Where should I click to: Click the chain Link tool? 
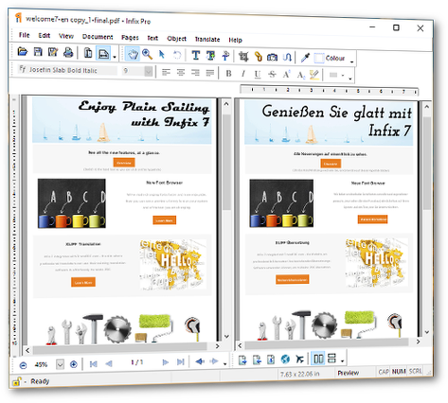259,57
